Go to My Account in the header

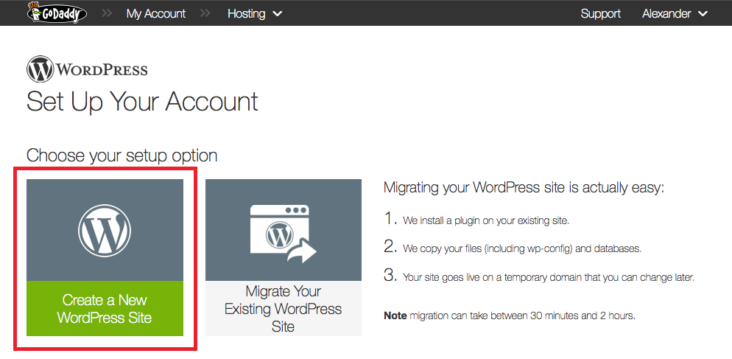coord(156,13)
